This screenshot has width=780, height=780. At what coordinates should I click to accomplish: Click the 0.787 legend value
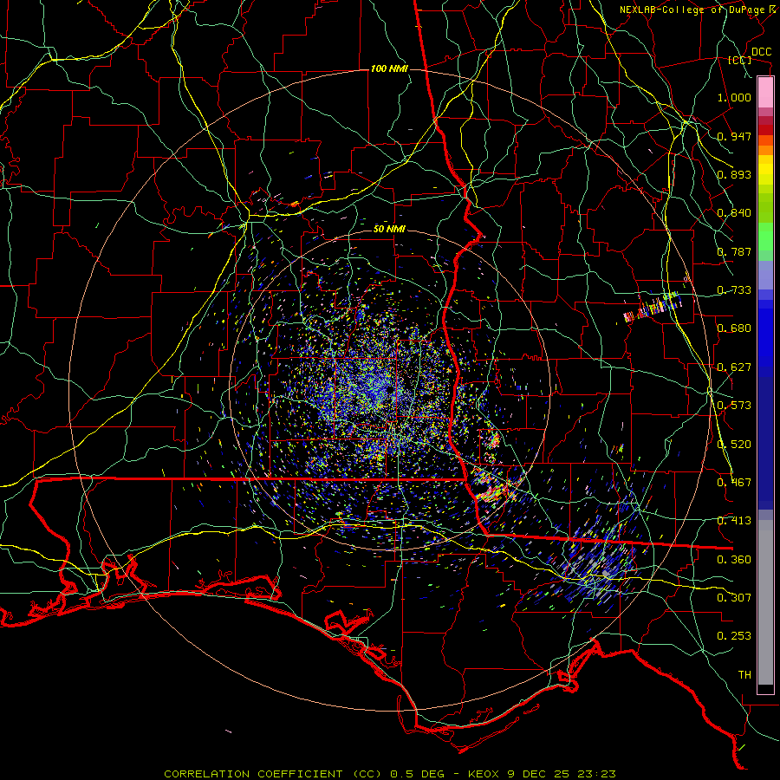tap(734, 251)
